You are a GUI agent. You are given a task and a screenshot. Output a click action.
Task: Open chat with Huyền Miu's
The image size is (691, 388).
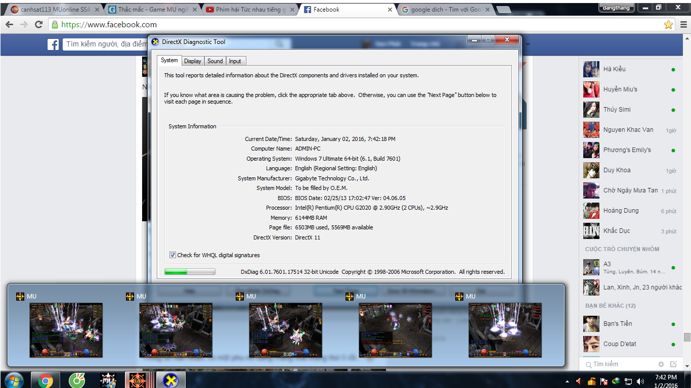630,89
